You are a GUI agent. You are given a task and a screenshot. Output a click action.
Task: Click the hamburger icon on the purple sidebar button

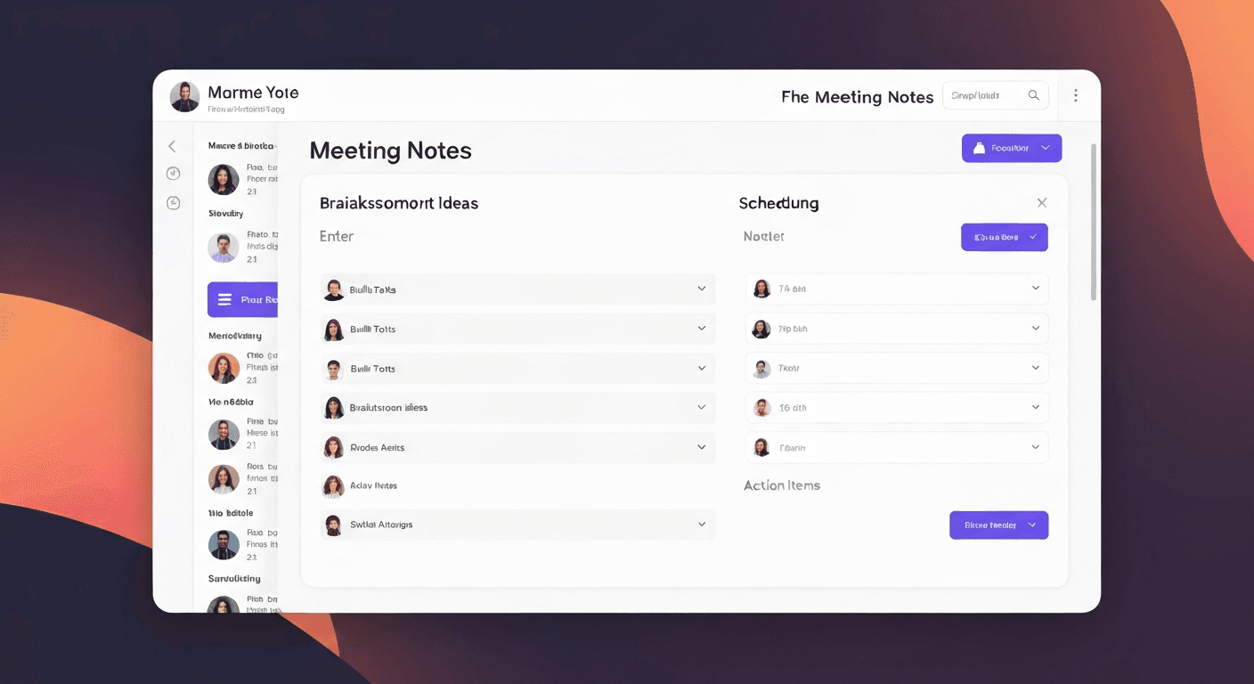pos(225,299)
